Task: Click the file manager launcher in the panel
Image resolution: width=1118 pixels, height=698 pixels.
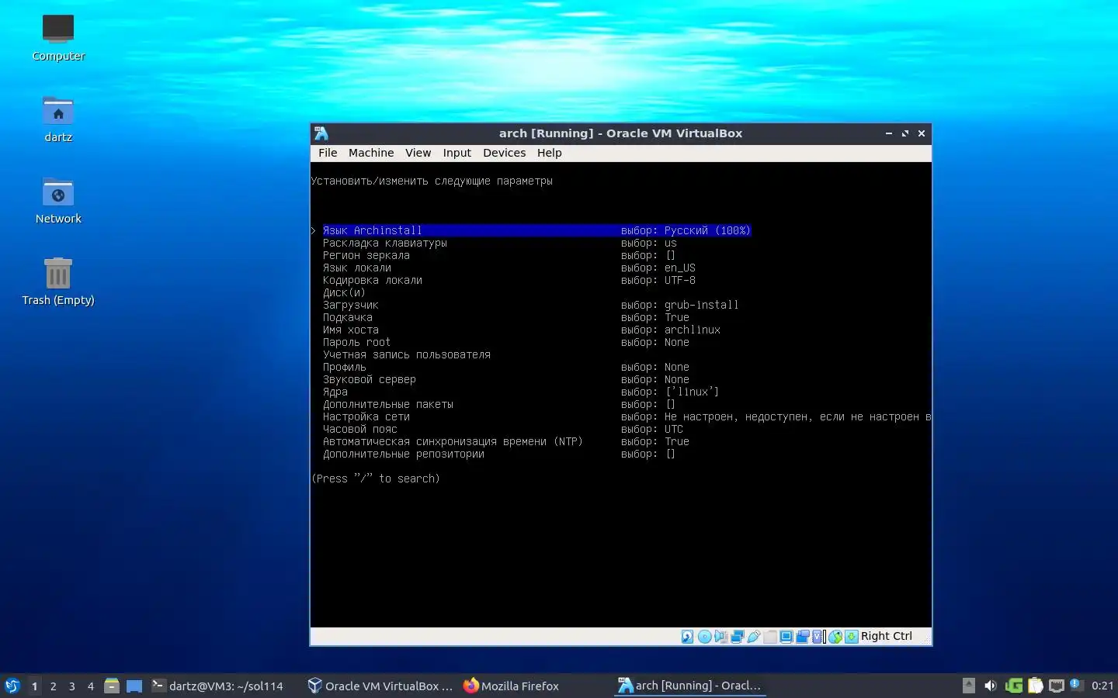Action: [x=112, y=686]
